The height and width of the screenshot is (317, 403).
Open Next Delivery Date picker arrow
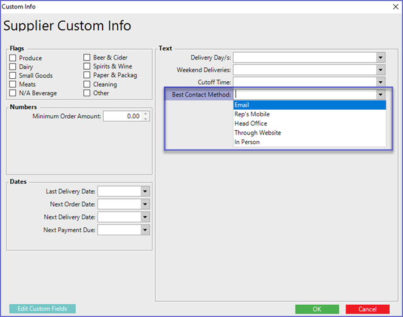[145, 217]
